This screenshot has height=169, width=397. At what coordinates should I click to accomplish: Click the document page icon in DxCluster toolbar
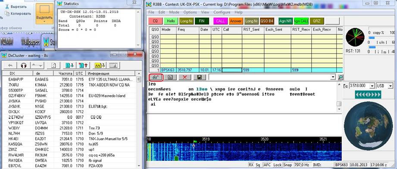[53, 66]
